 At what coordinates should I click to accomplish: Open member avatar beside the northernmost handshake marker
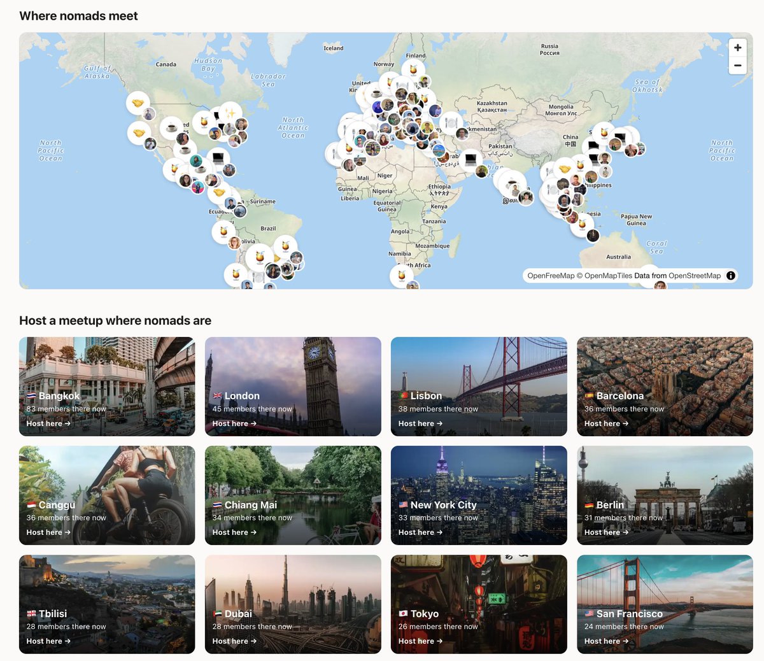[149, 115]
